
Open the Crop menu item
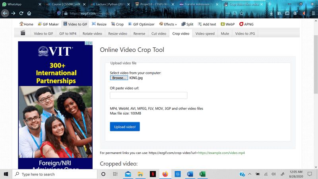coord(117,24)
